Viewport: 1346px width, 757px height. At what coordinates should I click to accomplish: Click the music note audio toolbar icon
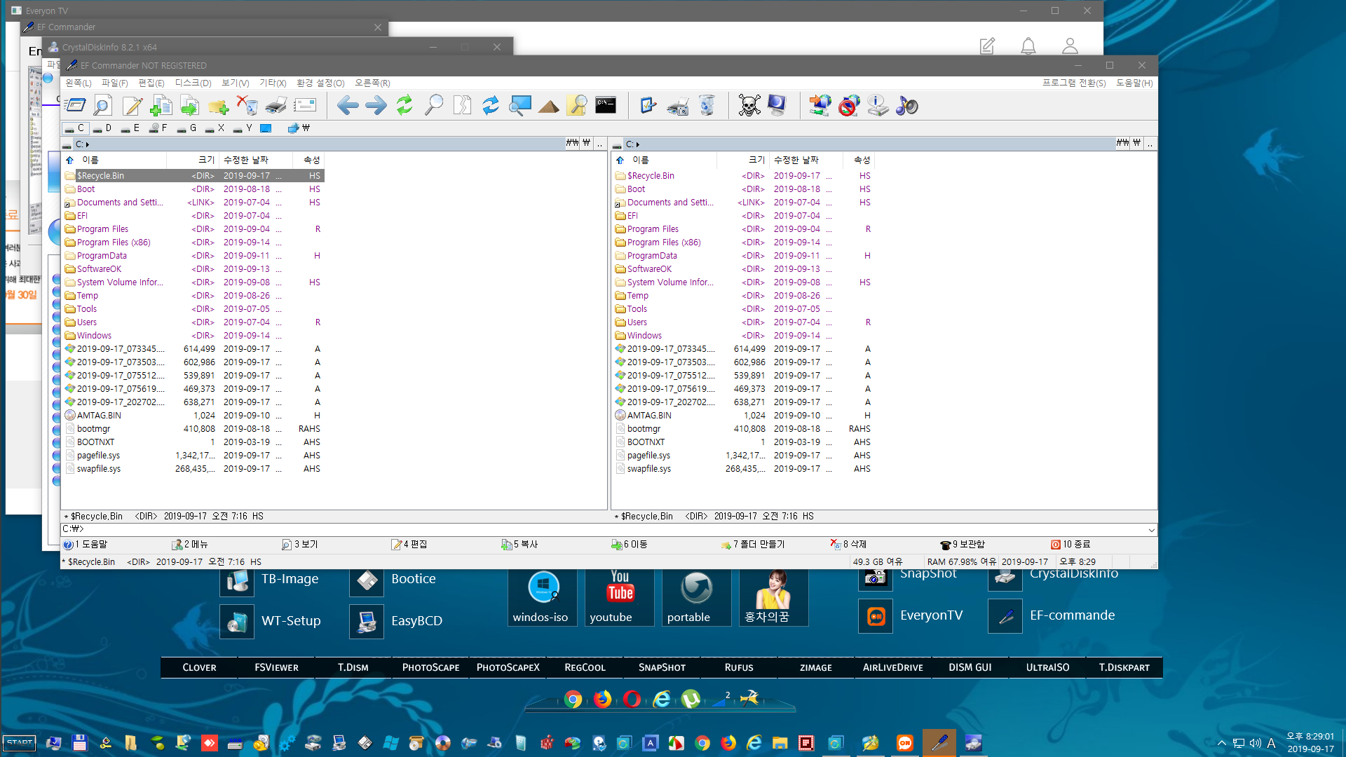click(906, 106)
